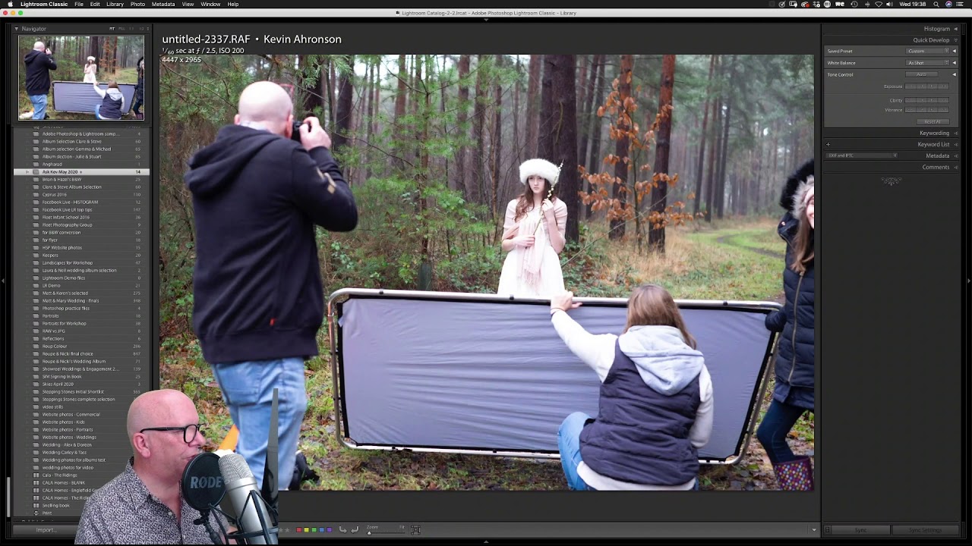The width and height of the screenshot is (972, 546).
Task: Rotate photo counter-clockwise icon
Action: point(342,530)
